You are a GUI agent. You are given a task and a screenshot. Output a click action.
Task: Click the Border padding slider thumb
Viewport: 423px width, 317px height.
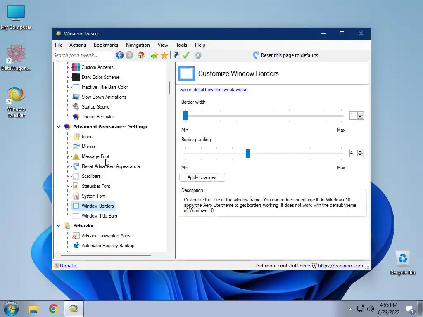tap(248, 153)
